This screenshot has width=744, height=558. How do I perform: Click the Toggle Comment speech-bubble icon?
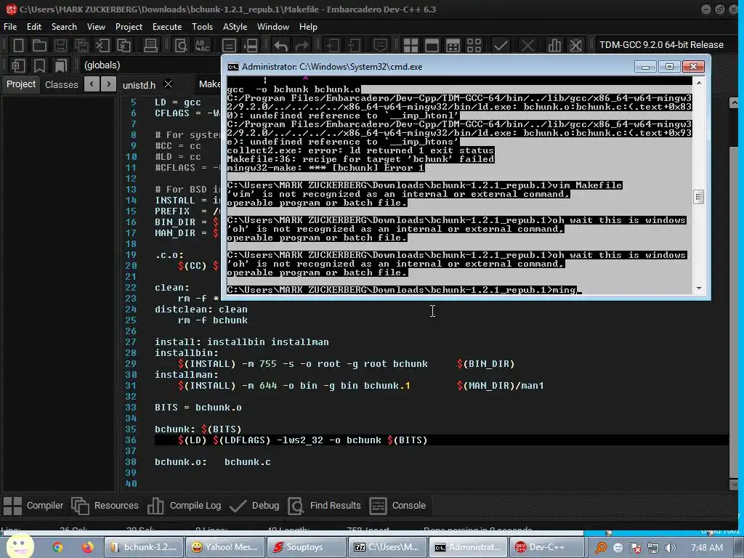click(x=379, y=46)
